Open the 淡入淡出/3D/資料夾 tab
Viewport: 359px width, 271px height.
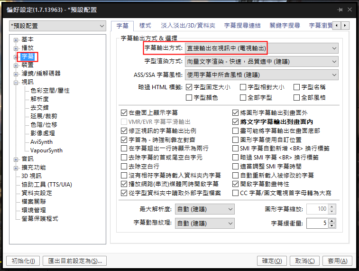coord(188,26)
